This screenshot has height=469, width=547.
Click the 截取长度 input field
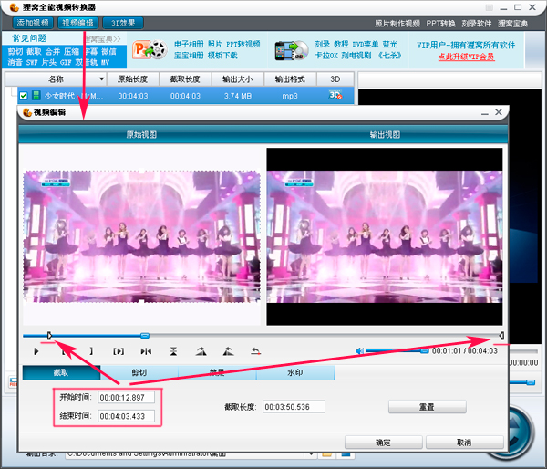coord(294,407)
